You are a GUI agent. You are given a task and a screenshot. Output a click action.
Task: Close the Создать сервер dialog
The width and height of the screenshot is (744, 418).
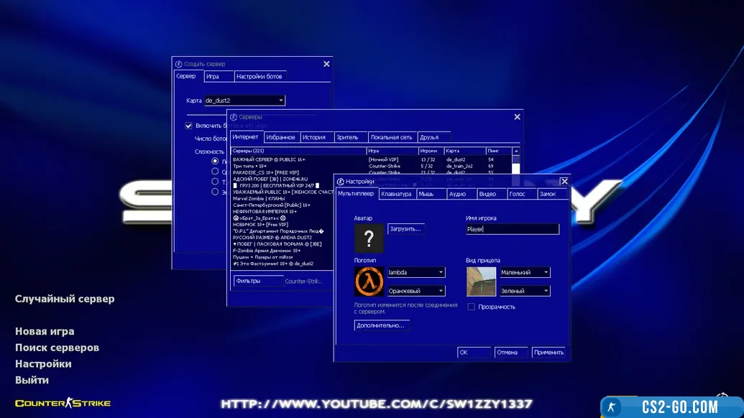coord(326,64)
